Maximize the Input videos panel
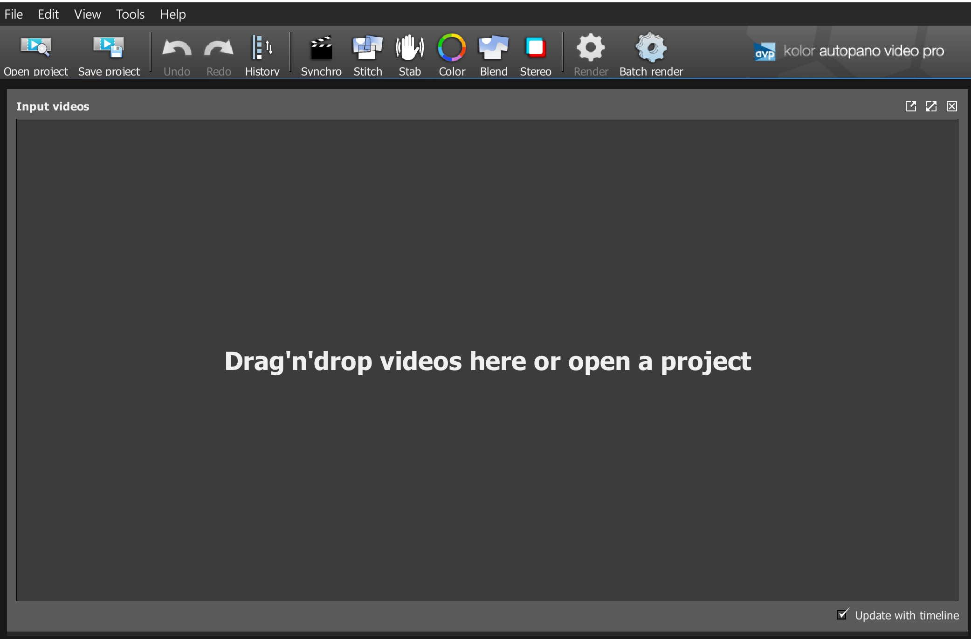The image size is (971, 639). coord(931,106)
